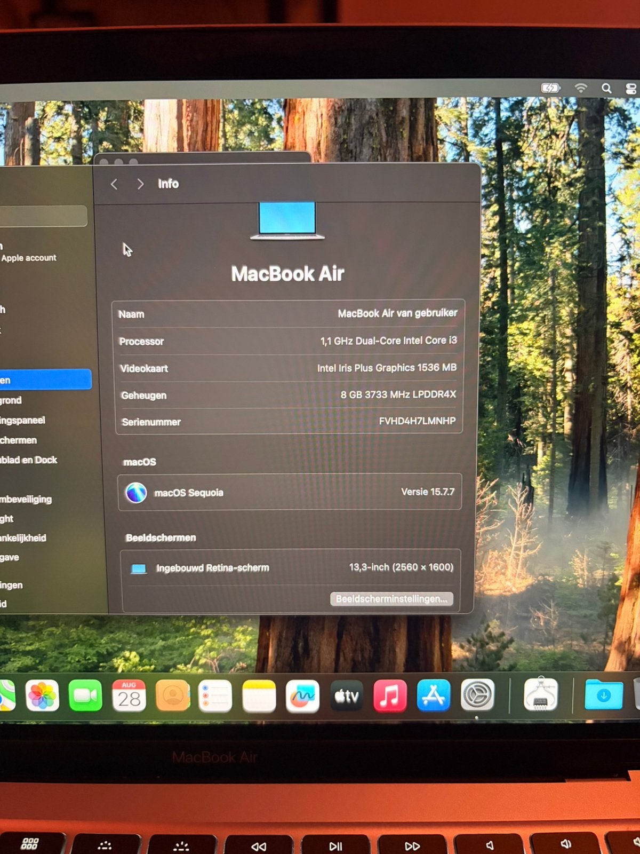Select sidebar item ending in 'gave'

coord(10,558)
